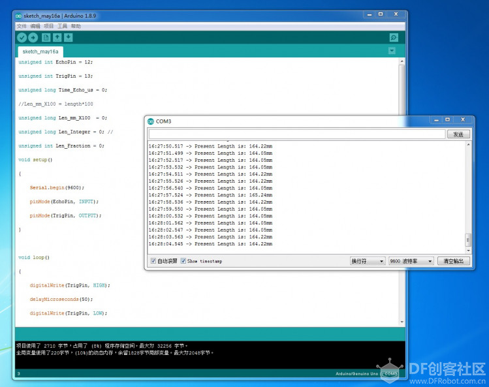Screen dimensions: 489x387
Task: Open the 9600 波特率 baud rate dropdown
Action: tap(411, 261)
